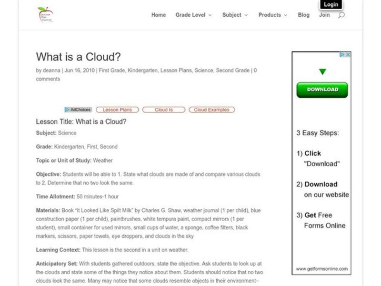The height and width of the screenshot is (286, 381).
Task: Open the Lesson Plans ad link
Action: click(117, 109)
